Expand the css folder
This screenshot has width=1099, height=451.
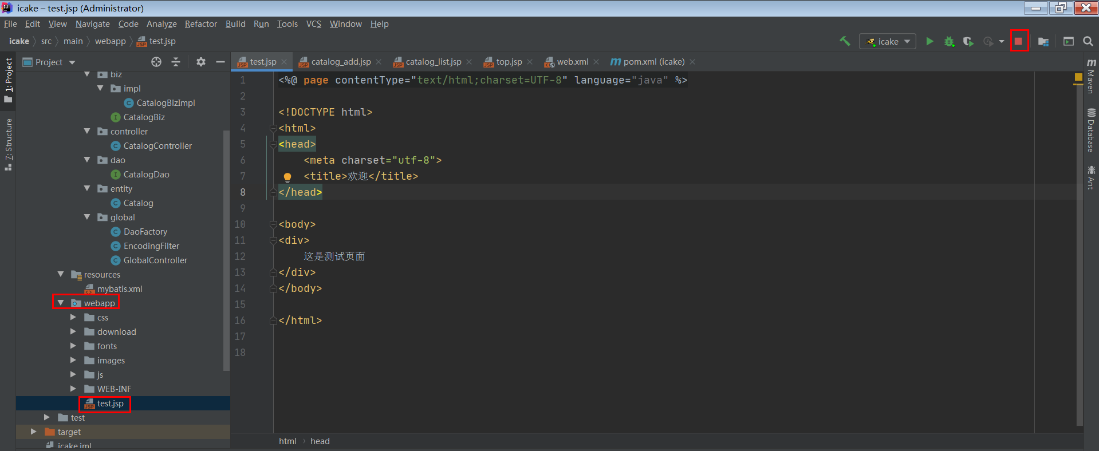[73, 317]
